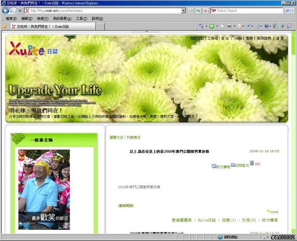Open post 以上,為各位送上的是2008年澳門公開賽男單決賽

click(169, 151)
